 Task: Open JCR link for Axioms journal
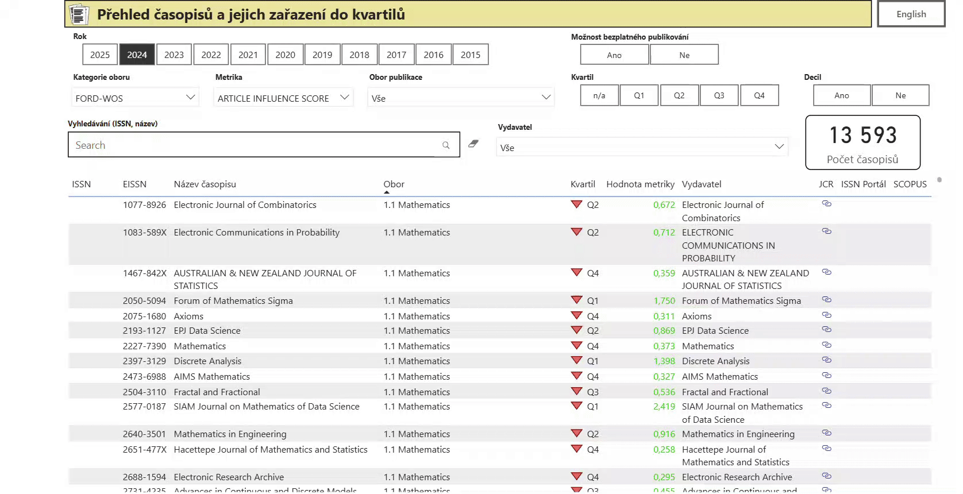(826, 315)
